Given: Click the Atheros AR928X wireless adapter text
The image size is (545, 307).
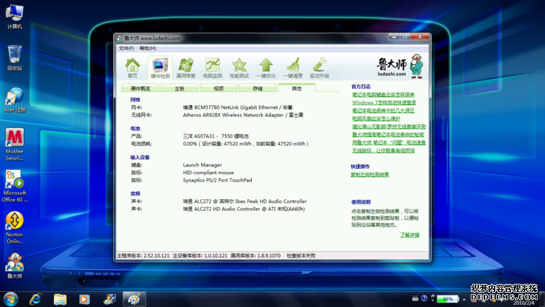Looking at the screenshot, I should [243, 115].
